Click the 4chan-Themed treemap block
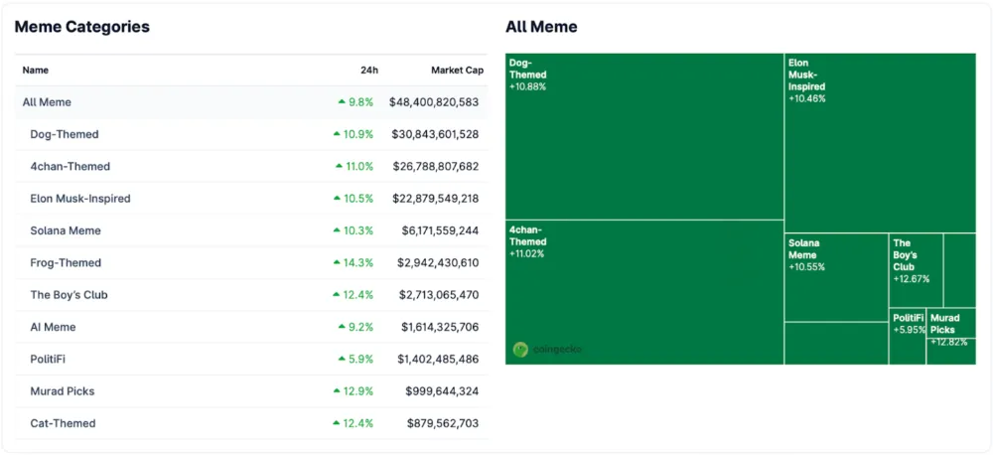 (x=643, y=291)
